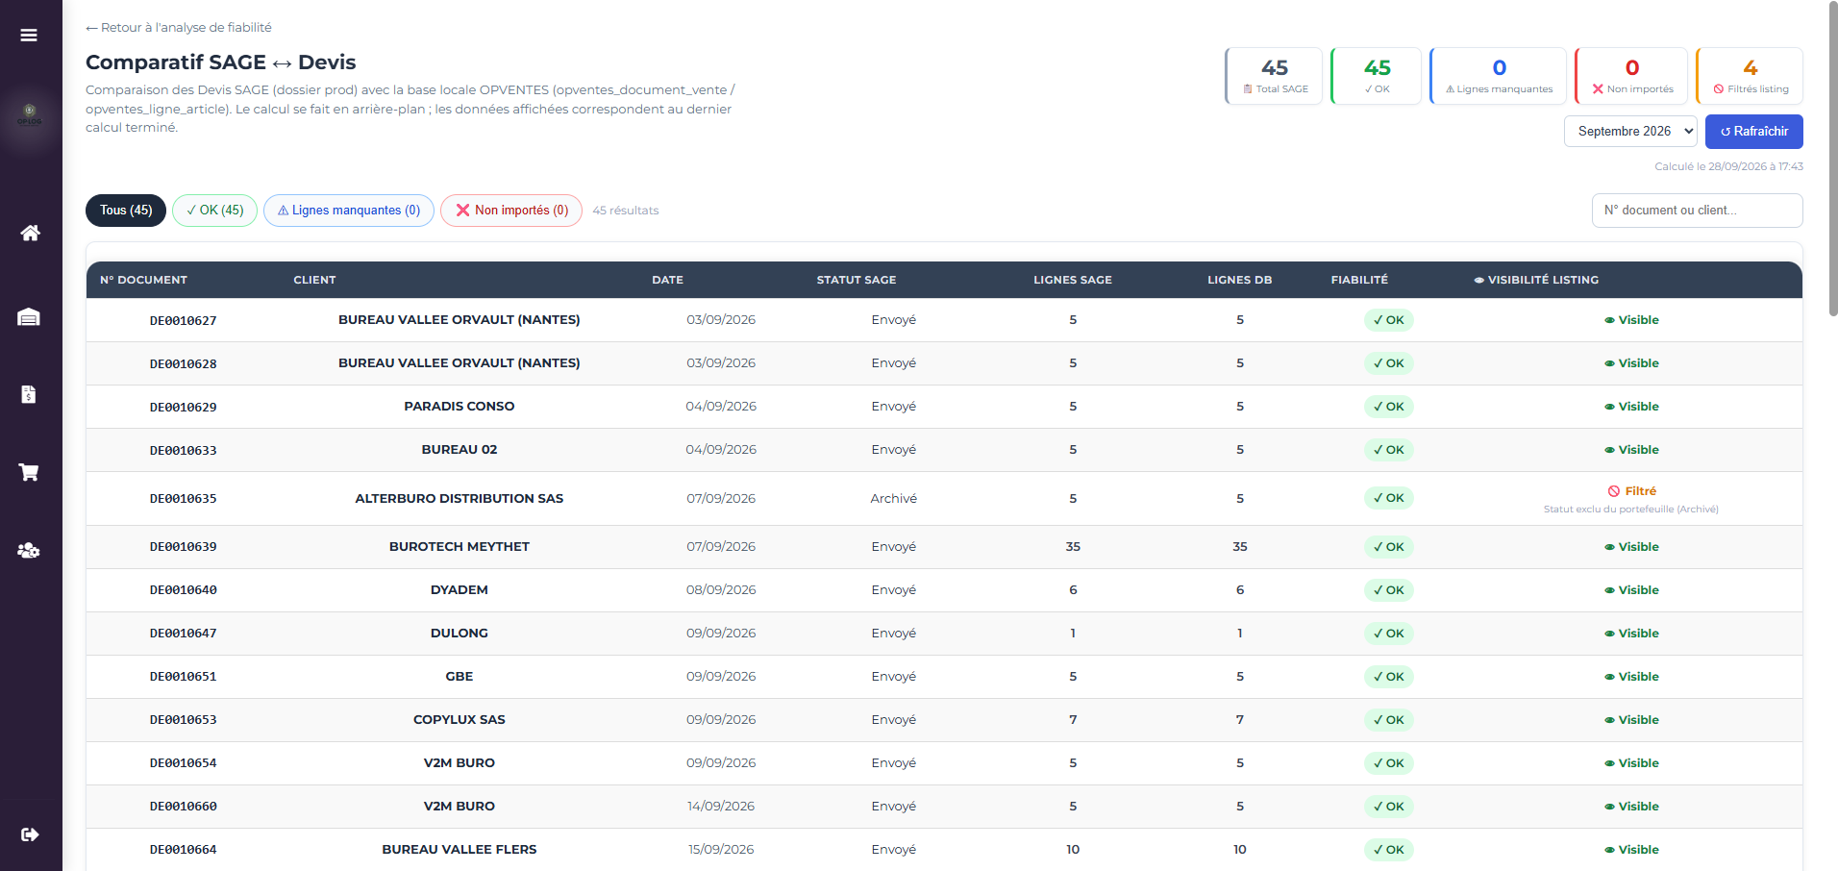The height and width of the screenshot is (871, 1838).
Task: Open the warehouse icon in sidebar
Action: point(29,317)
